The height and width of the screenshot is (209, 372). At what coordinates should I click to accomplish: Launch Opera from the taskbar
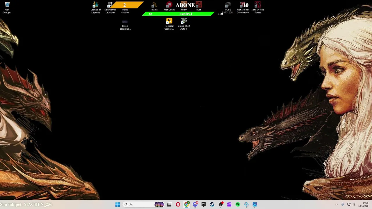coord(178,204)
